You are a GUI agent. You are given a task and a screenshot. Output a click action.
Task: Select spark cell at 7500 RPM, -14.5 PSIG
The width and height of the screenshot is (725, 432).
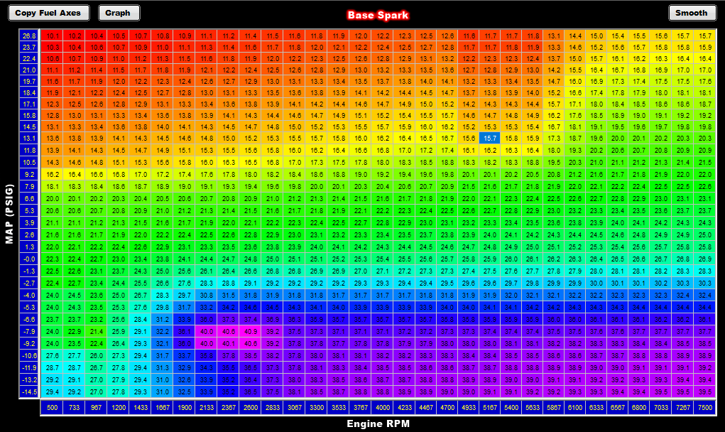pos(705,391)
